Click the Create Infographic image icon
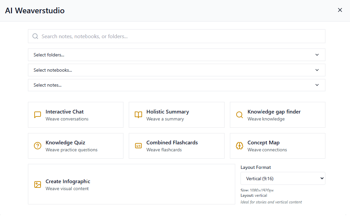This screenshot has width=350, height=219. pos(38,184)
